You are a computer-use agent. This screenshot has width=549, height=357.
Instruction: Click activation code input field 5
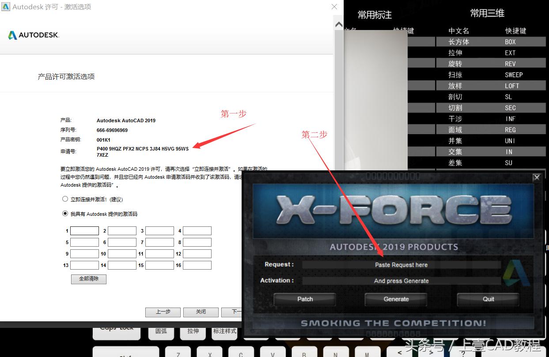pos(85,242)
